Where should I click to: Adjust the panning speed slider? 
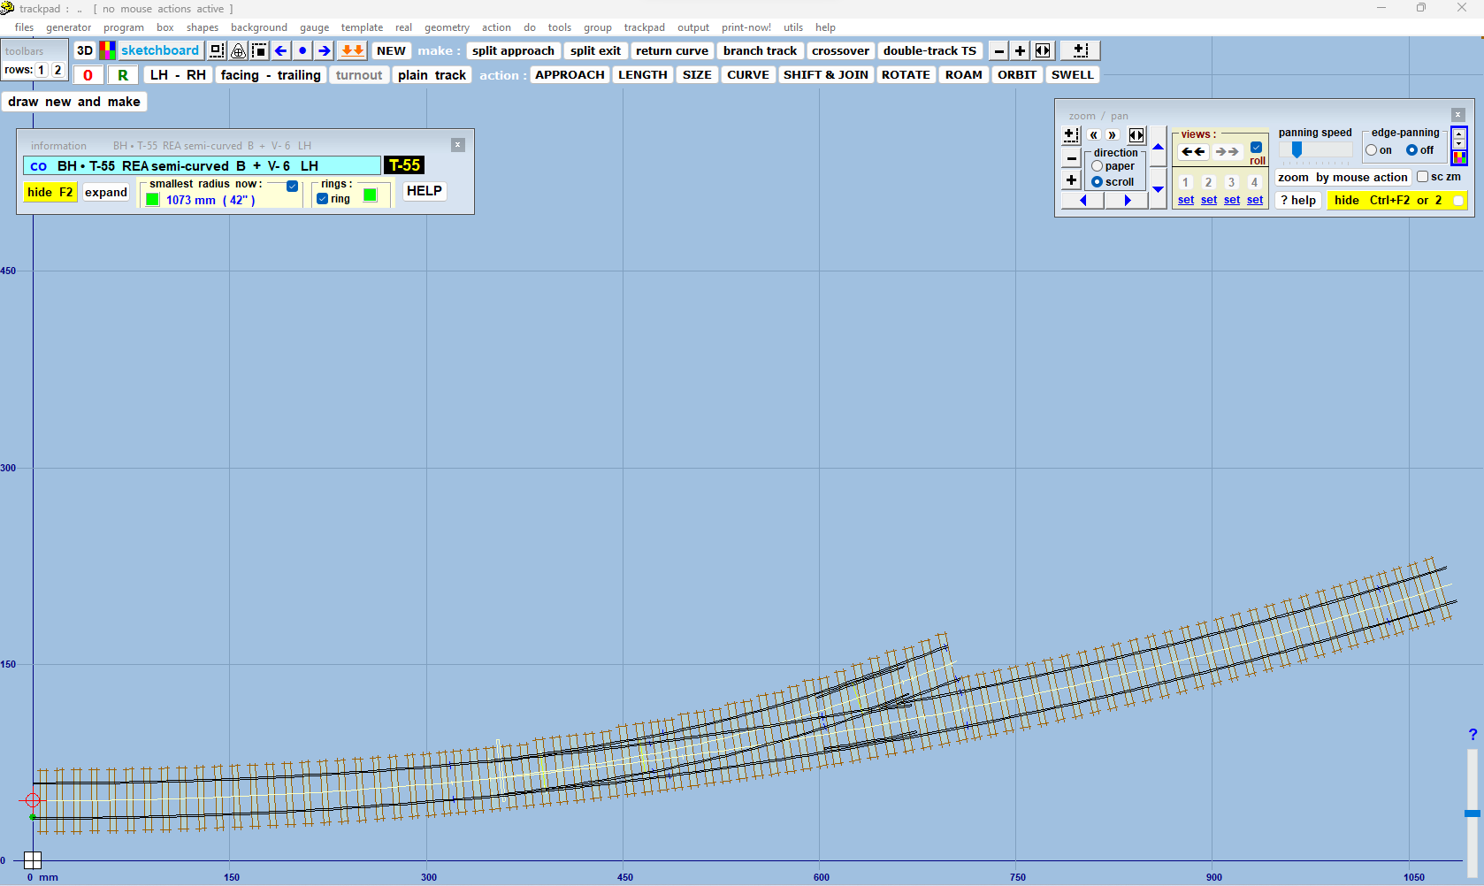[1315, 150]
